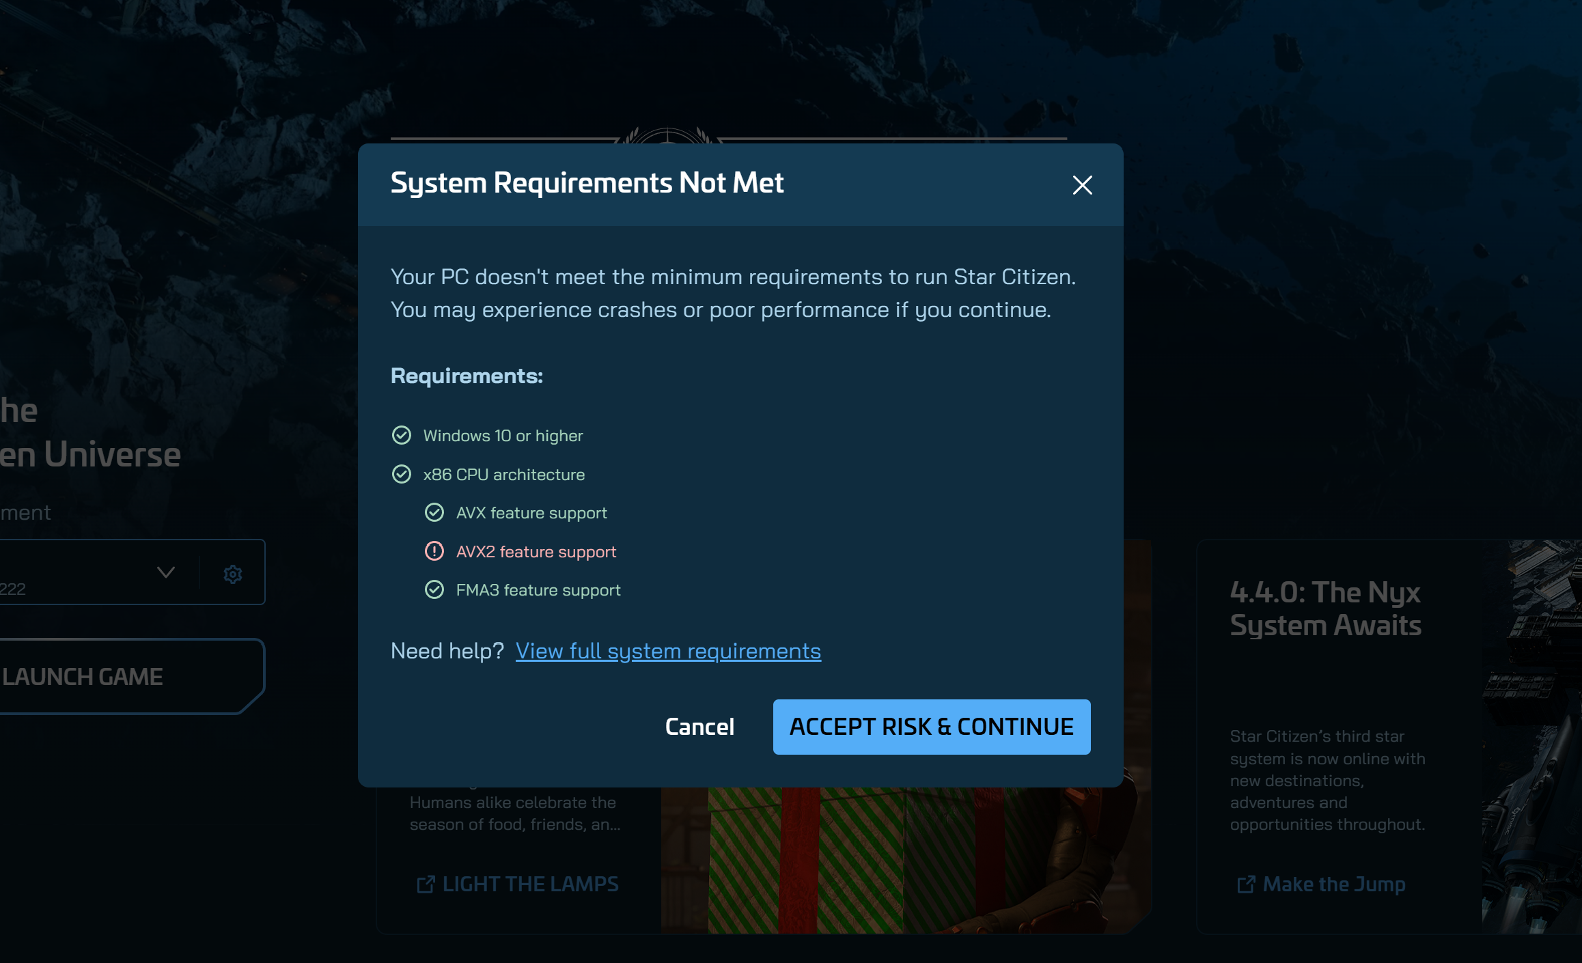Click the AVX feature support check icon
Image resolution: width=1582 pixels, height=963 pixels.
pyautogui.click(x=434, y=513)
